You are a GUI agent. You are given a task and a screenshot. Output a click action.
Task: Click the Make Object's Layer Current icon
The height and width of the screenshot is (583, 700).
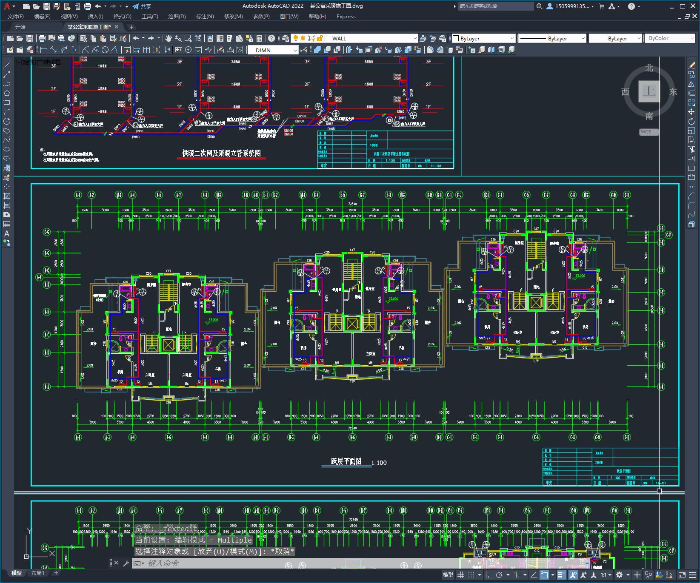pos(423,38)
